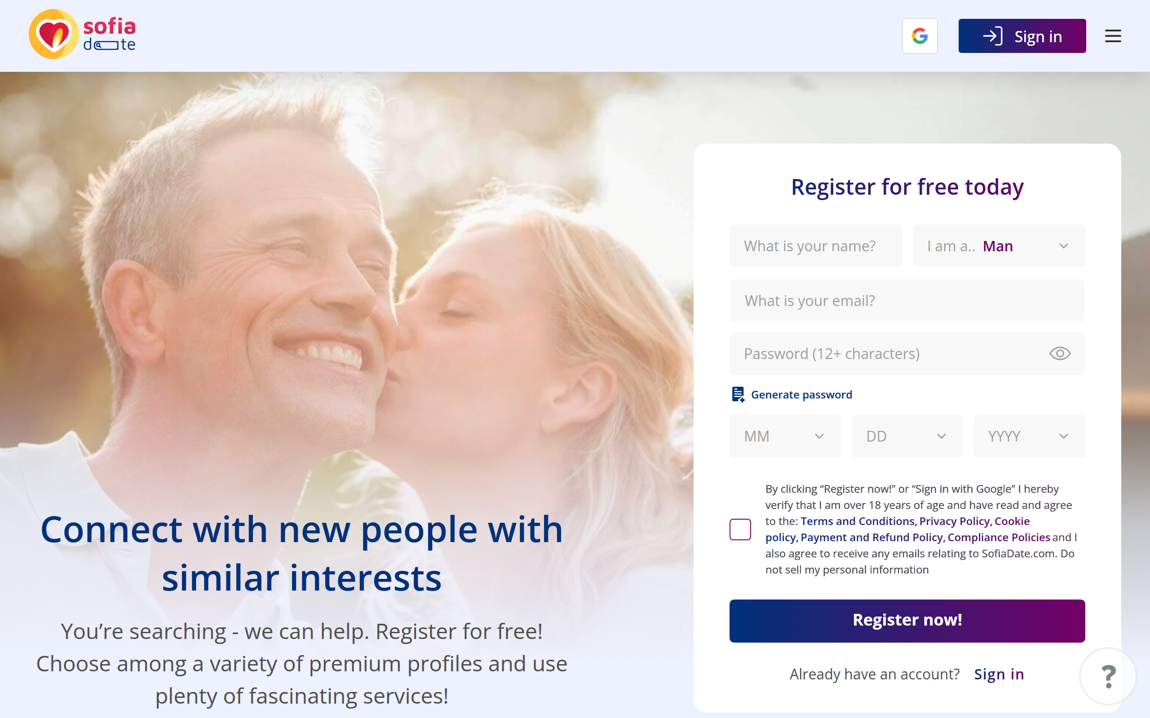
Task: Open the YYYY year dropdown
Action: click(1029, 436)
